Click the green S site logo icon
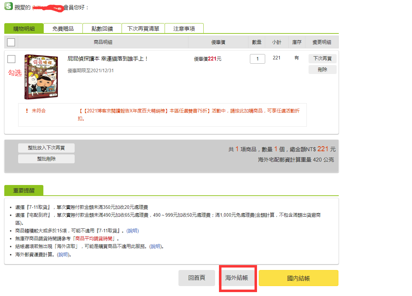 coord(8,6)
